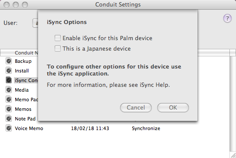Select the iSync Conduit icon
The height and width of the screenshot is (158, 236).
click(9, 80)
